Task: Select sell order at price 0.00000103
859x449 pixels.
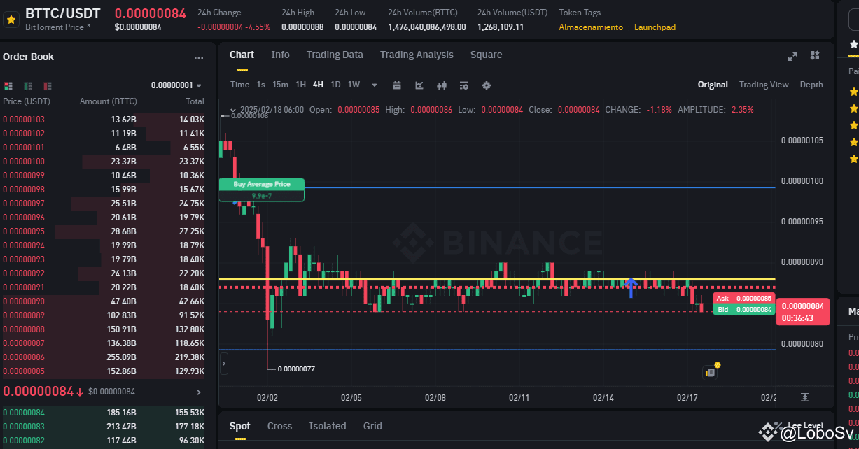Action: tap(105, 120)
